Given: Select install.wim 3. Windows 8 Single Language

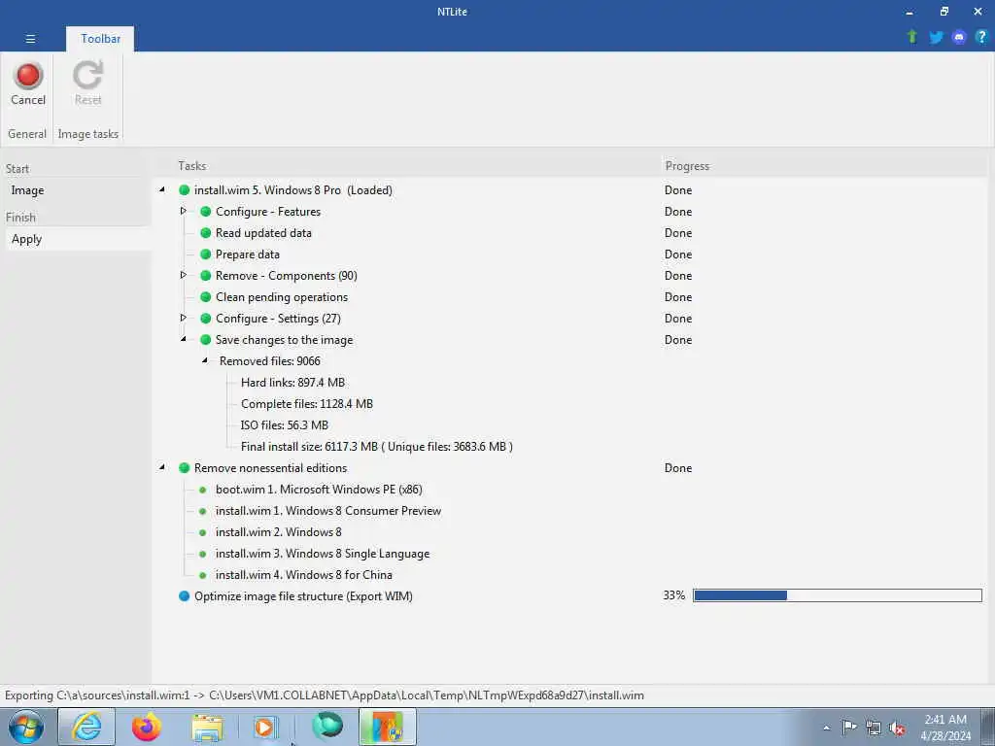Looking at the screenshot, I should tap(323, 554).
